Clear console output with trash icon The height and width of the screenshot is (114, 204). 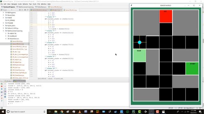click(5, 97)
